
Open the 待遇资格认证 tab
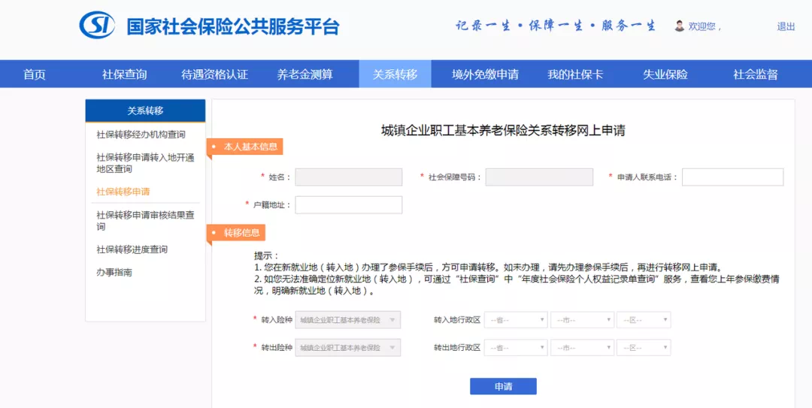coord(214,74)
